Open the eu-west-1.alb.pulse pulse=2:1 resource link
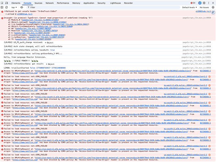The width and height of the screenshot is (216, 162). point(185,137)
